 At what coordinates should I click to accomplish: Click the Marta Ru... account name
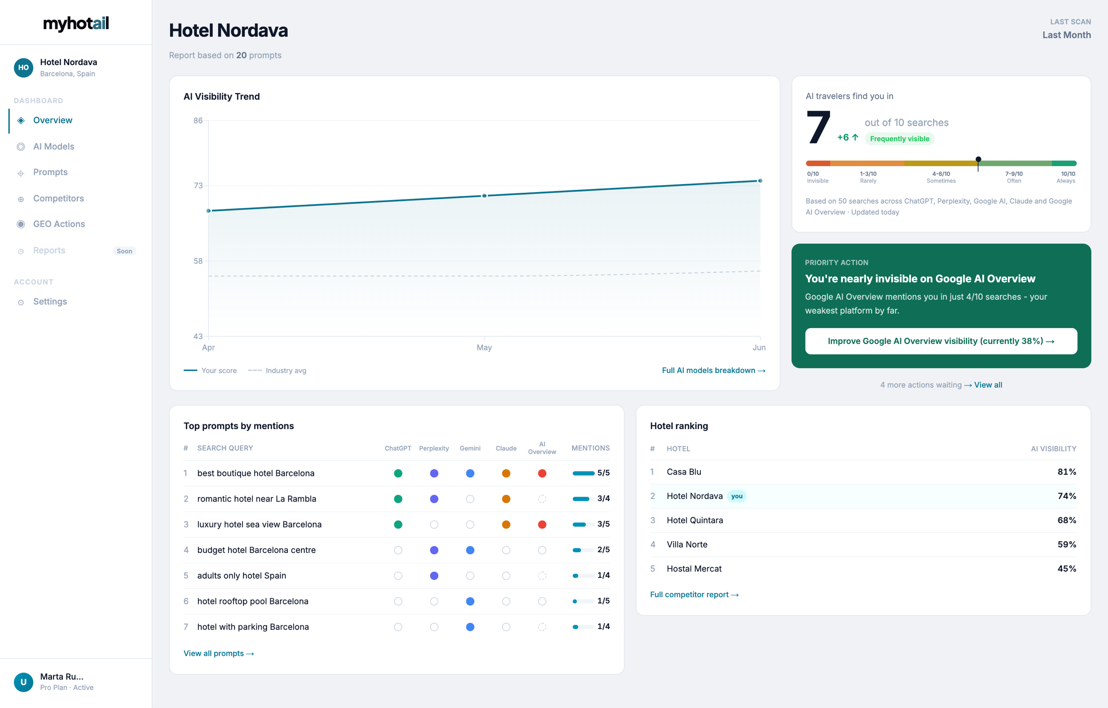[x=62, y=677]
